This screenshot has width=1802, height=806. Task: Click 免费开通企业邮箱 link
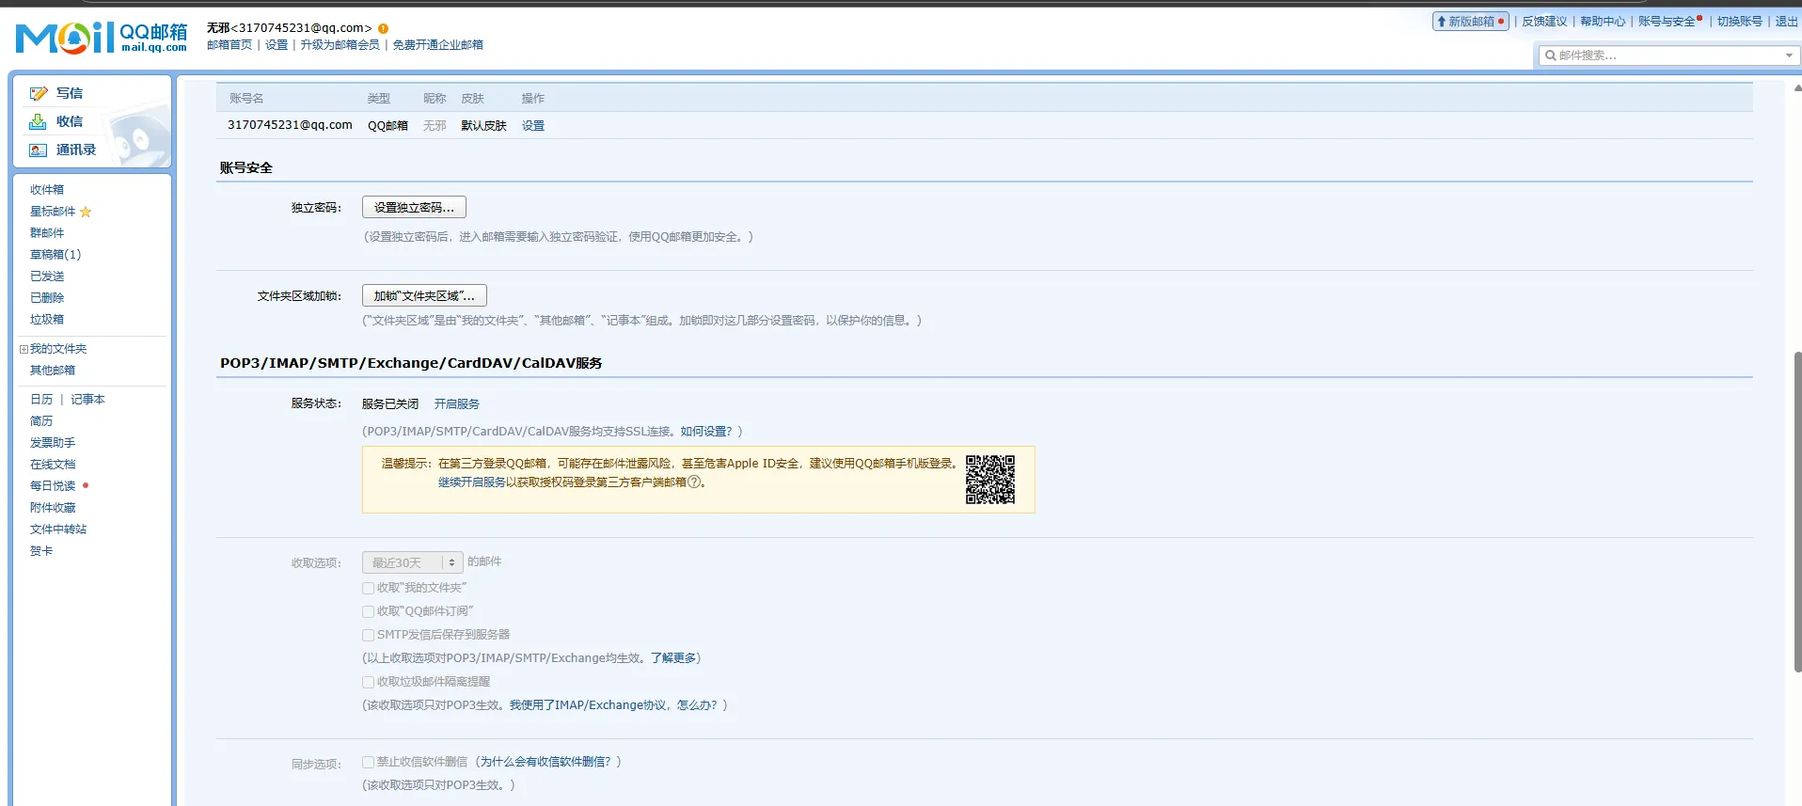coord(437,45)
